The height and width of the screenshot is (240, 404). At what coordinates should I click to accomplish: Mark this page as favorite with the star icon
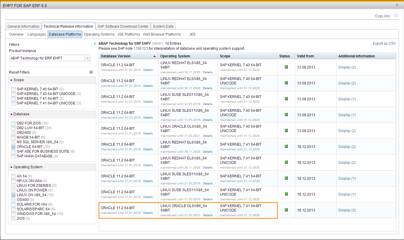coord(396,15)
